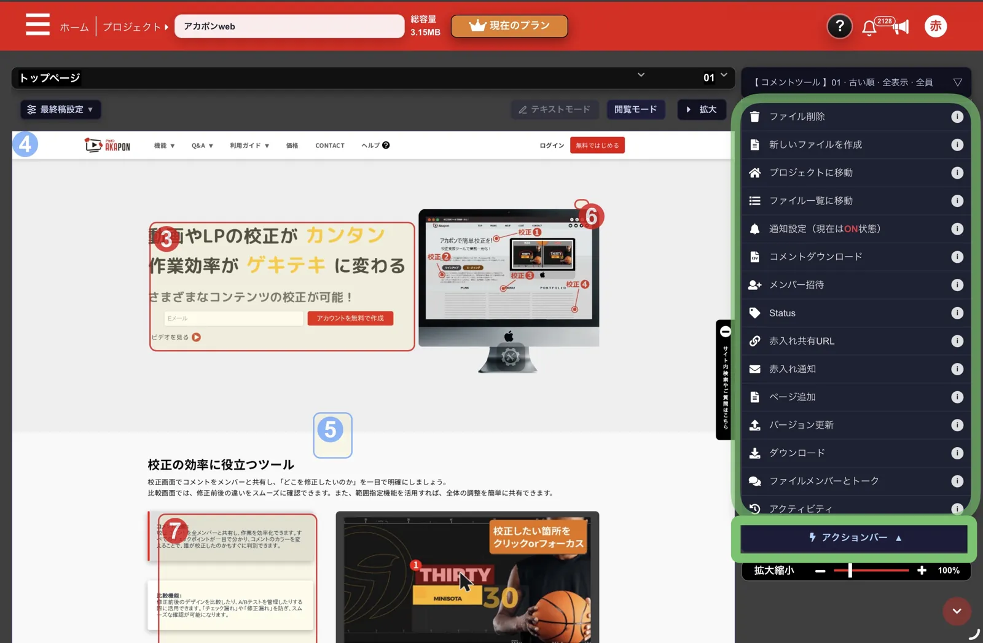Open the notifications bell with 2128 badge

tap(869, 28)
